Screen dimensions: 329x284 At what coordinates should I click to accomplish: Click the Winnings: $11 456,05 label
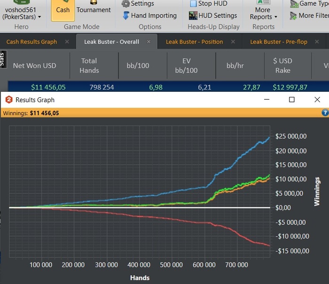pos(31,113)
